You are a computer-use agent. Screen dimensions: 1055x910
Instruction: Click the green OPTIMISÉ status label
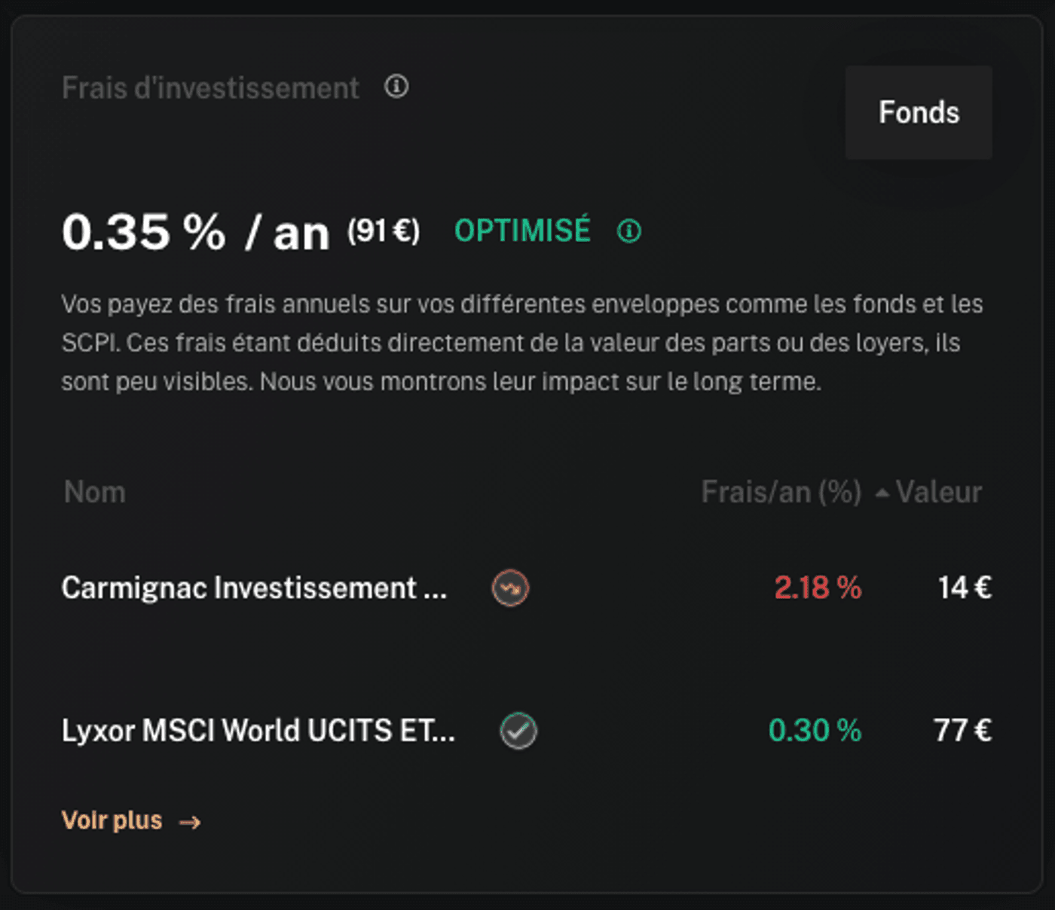coord(522,231)
